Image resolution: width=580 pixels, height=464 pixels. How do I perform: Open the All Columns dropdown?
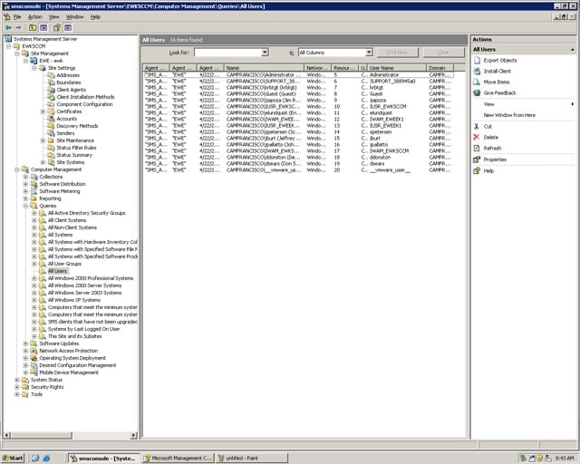point(369,53)
